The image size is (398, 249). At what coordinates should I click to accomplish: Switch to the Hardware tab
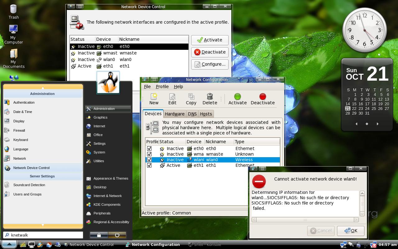(x=175, y=114)
